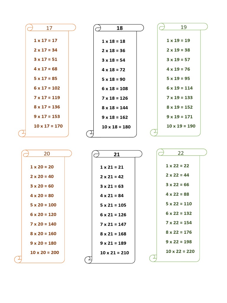Click the orange scroll header labeled 17
The height and width of the screenshot is (303, 227).
[x=49, y=28]
